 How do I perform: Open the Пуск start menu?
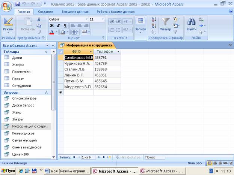pos(8,171)
